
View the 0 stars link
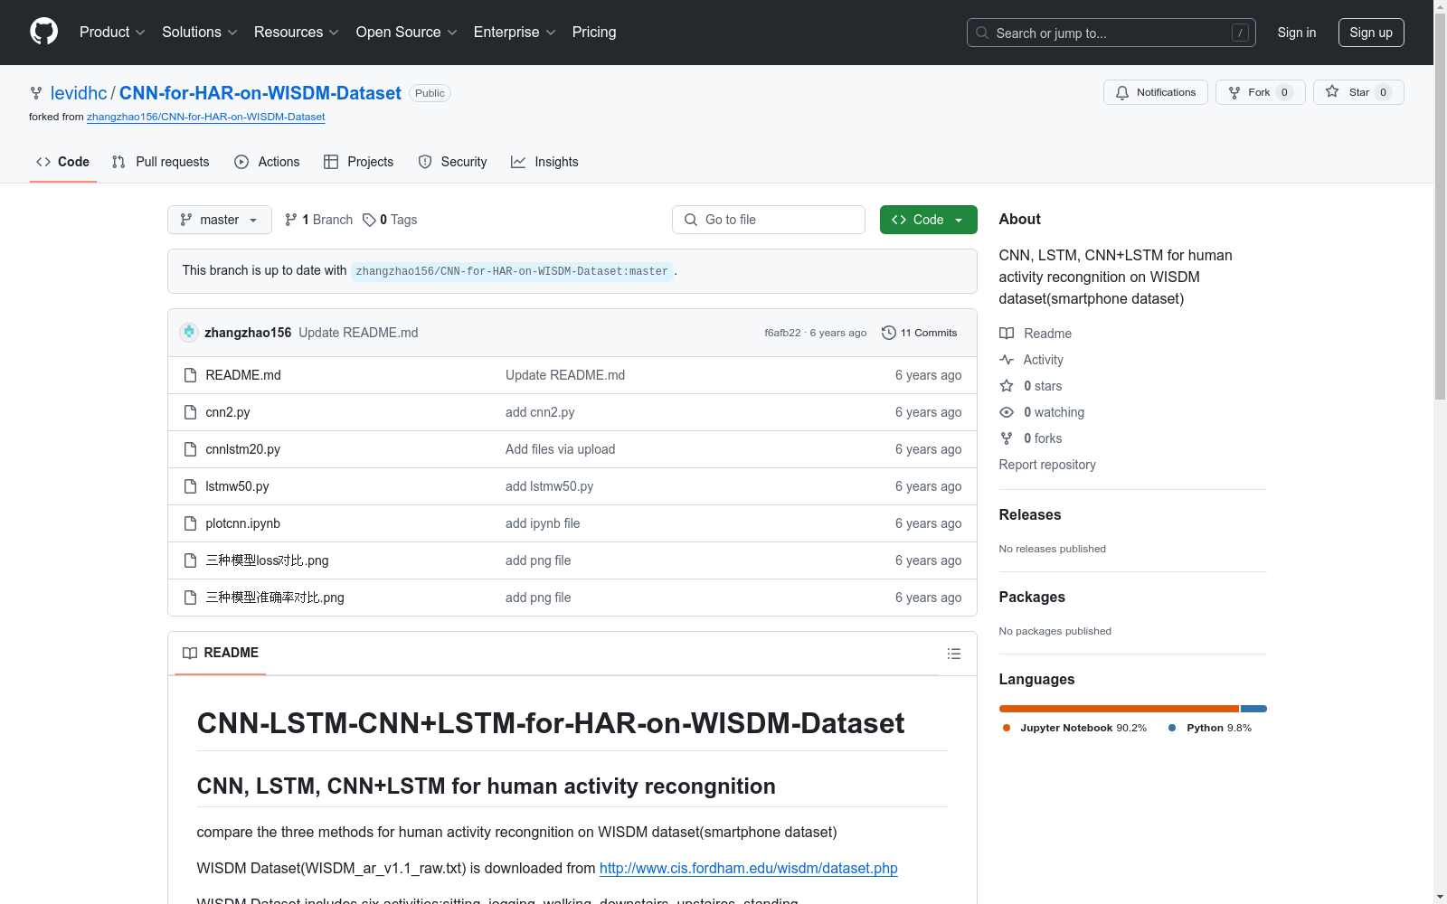[1030, 386]
